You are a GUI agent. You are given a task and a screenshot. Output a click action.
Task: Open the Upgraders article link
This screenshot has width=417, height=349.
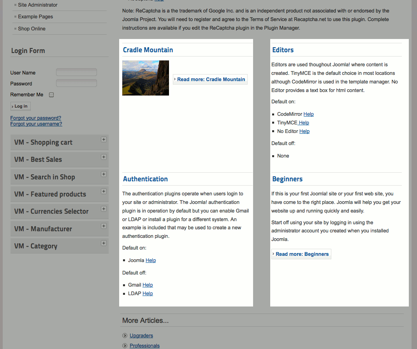pos(141,336)
